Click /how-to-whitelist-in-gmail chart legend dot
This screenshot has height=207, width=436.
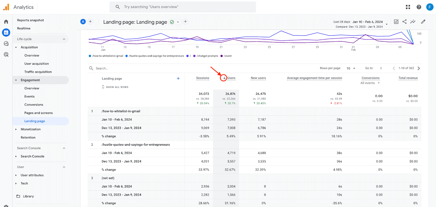(x=90, y=56)
